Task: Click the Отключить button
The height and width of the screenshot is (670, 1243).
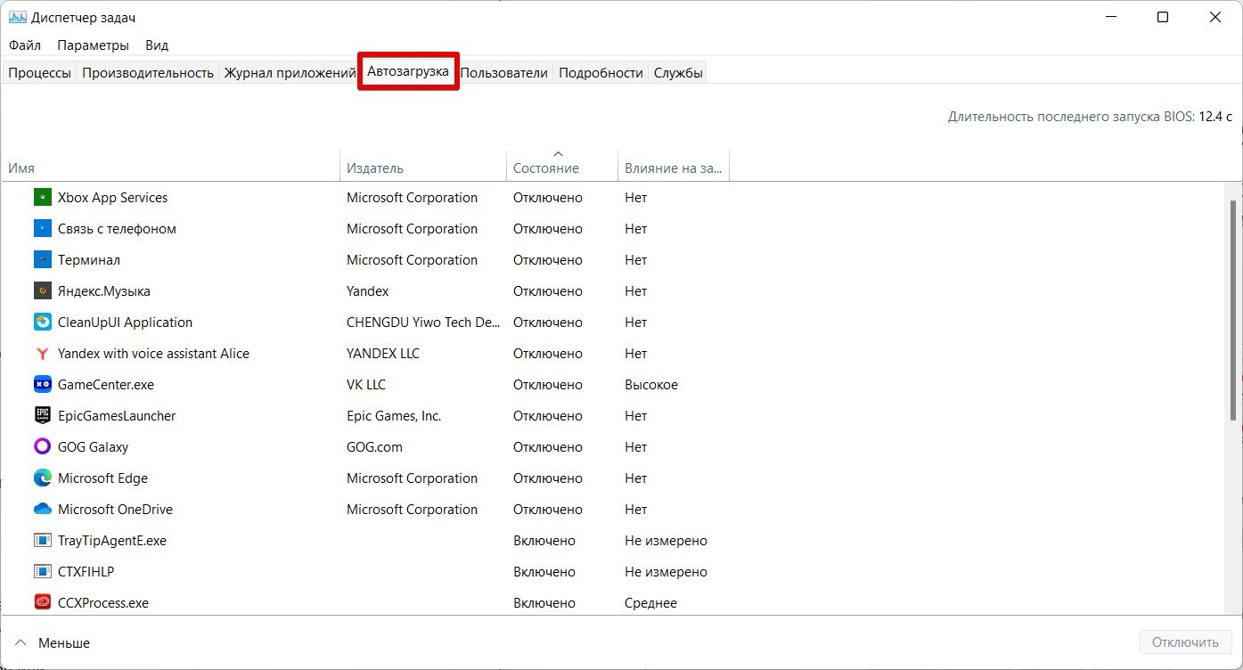Action: (x=1184, y=642)
